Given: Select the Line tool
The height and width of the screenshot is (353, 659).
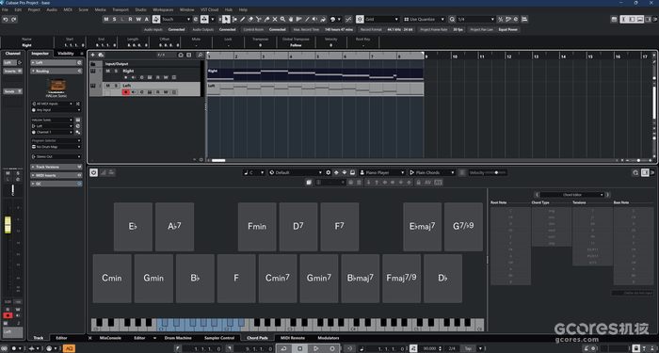Looking at the screenshot, I should (x=307, y=20).
